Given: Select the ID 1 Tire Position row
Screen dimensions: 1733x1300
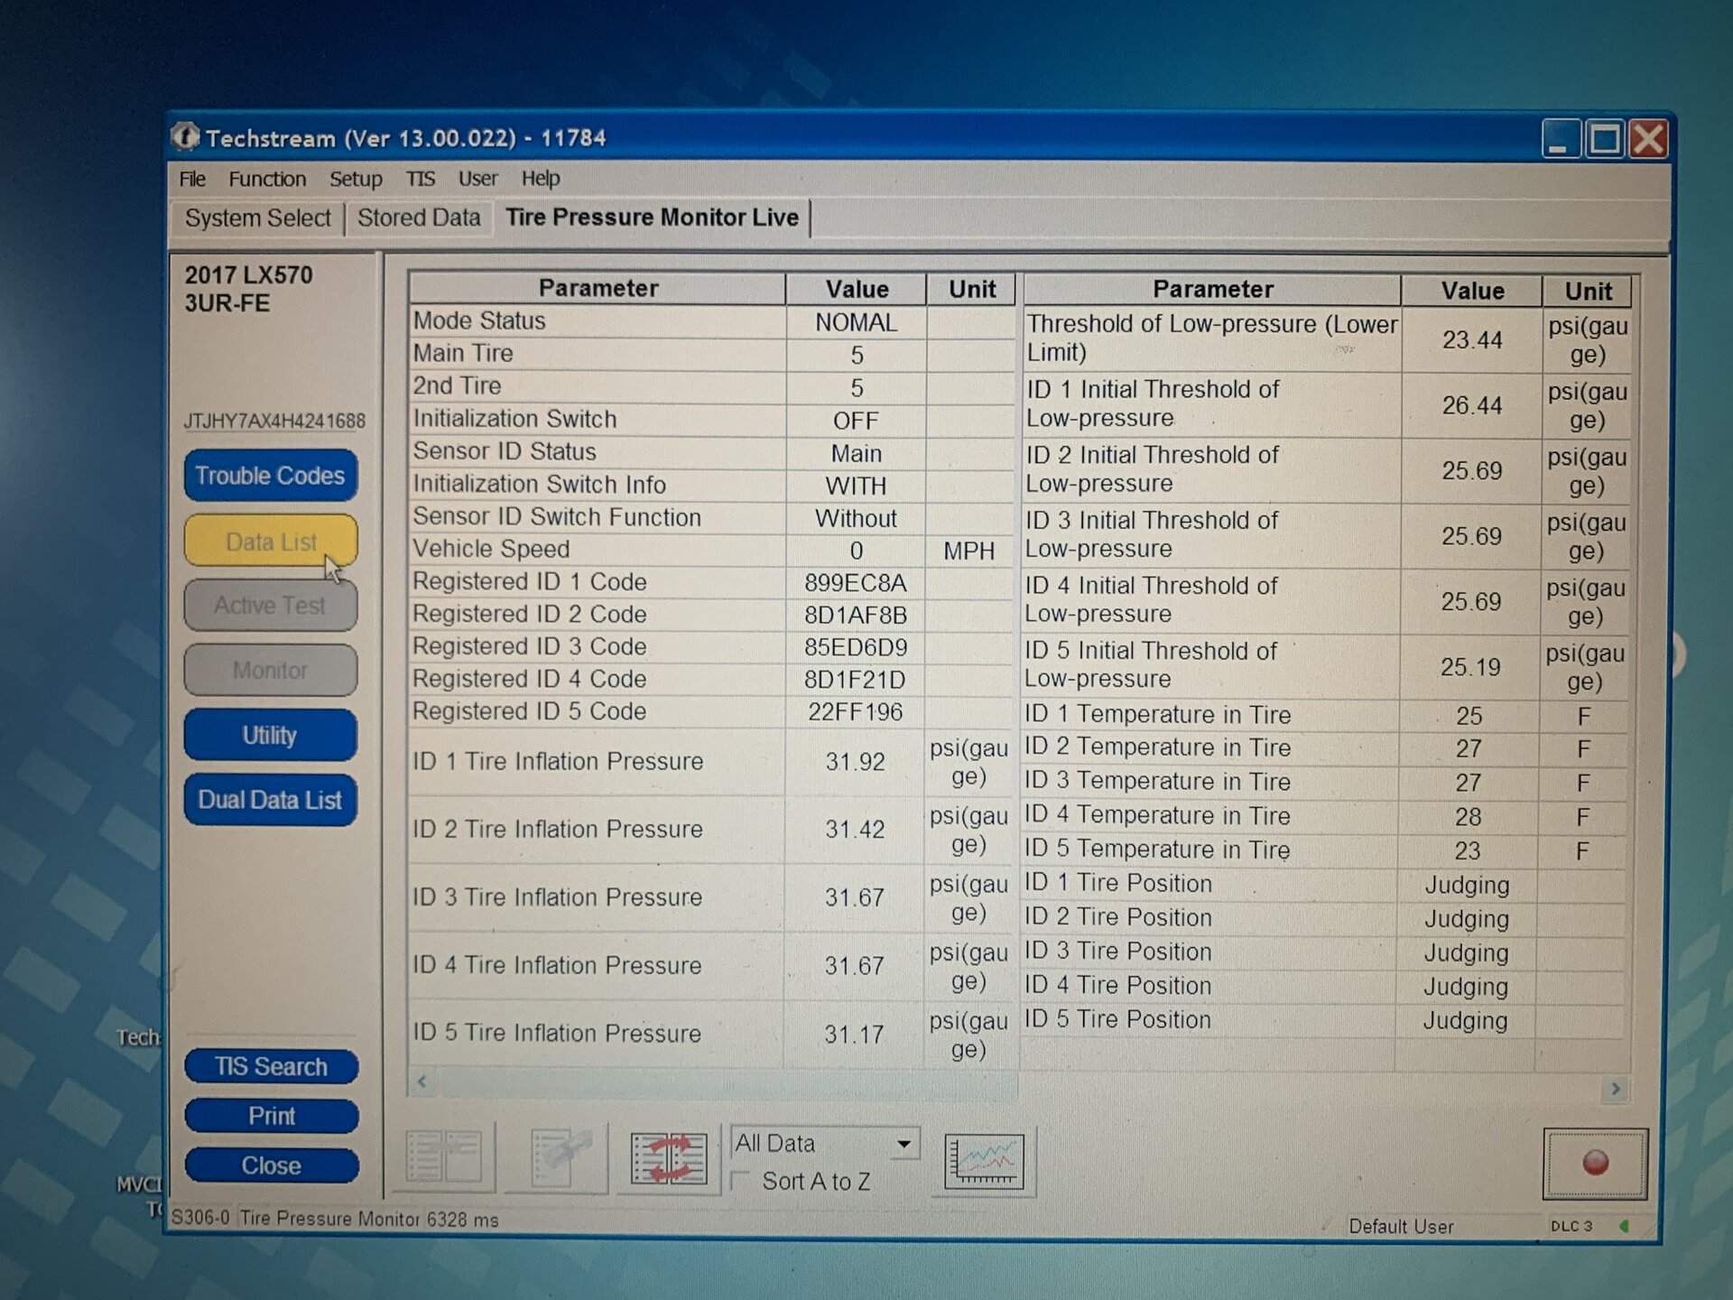Looking at the screenshot, I should pyautogui.click(x=1324, y=885).
